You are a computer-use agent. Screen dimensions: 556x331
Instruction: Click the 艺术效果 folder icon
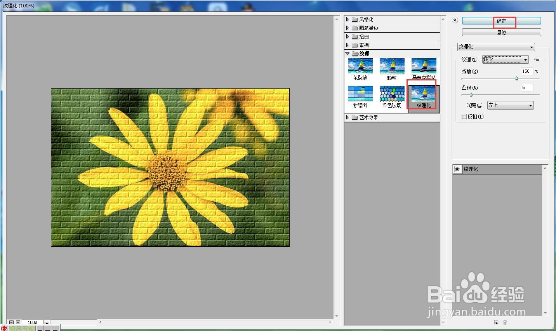[x=354, y=117]
